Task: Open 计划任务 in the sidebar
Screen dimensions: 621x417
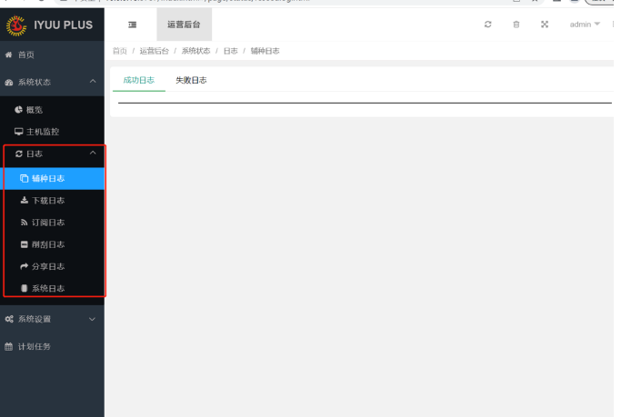Action: (52, 346)
